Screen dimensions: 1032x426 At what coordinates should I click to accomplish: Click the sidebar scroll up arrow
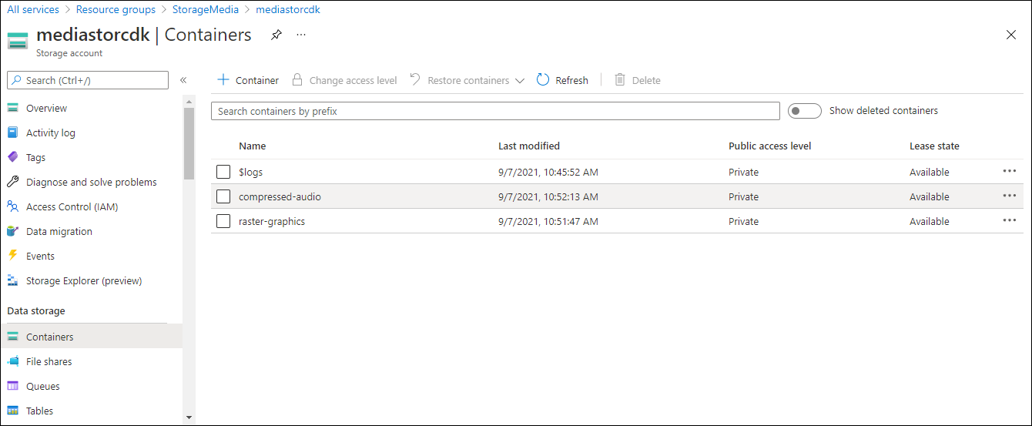pos(189,101)
